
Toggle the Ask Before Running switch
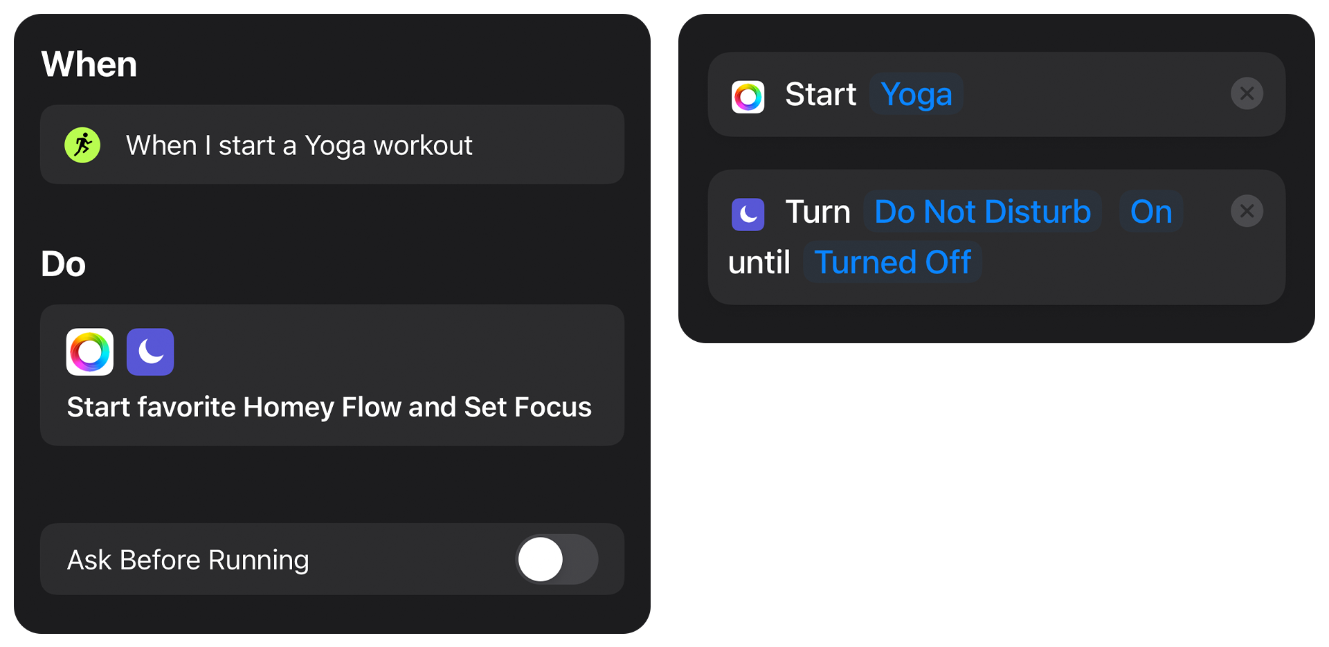557,559
